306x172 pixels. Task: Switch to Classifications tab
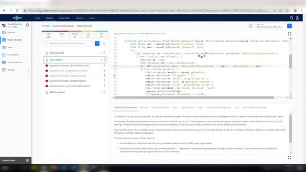[x=187, y=107]
